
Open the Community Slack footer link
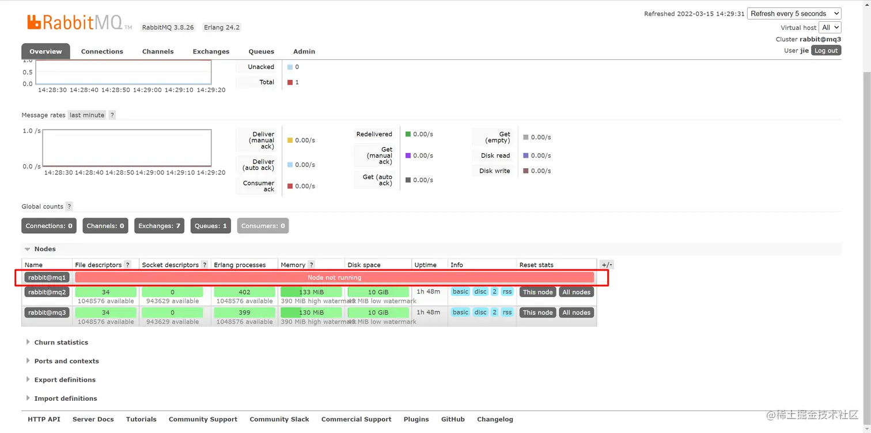point(279,419)
